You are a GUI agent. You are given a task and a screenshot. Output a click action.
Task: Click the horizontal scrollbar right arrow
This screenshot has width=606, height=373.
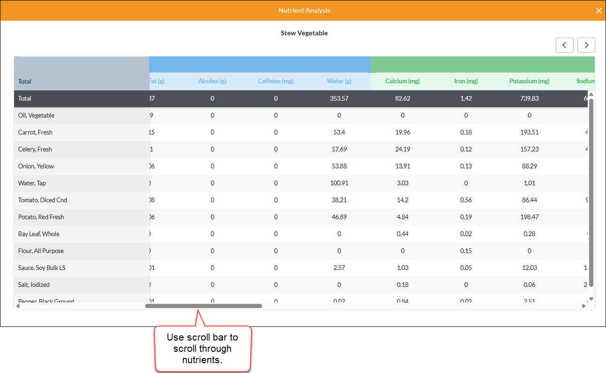point(584,306)
